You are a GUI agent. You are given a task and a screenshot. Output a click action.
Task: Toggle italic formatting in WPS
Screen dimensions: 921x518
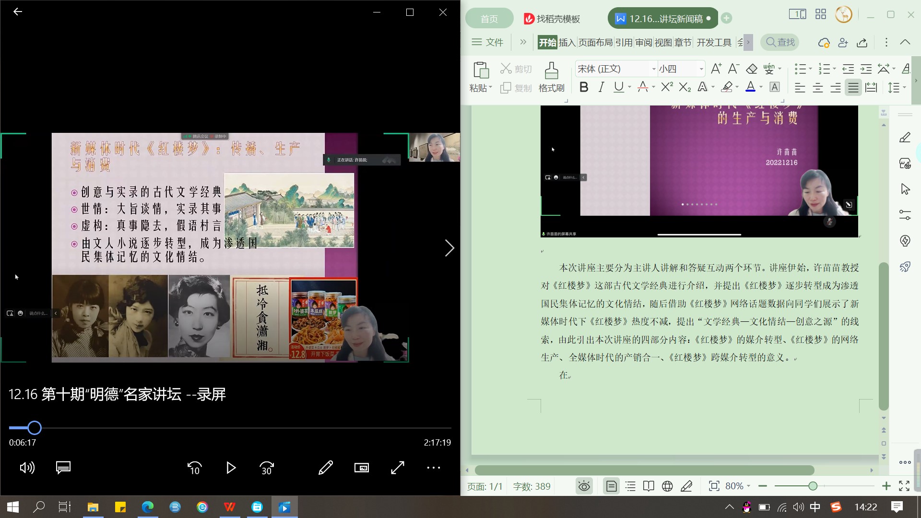(x=601, y=87)
